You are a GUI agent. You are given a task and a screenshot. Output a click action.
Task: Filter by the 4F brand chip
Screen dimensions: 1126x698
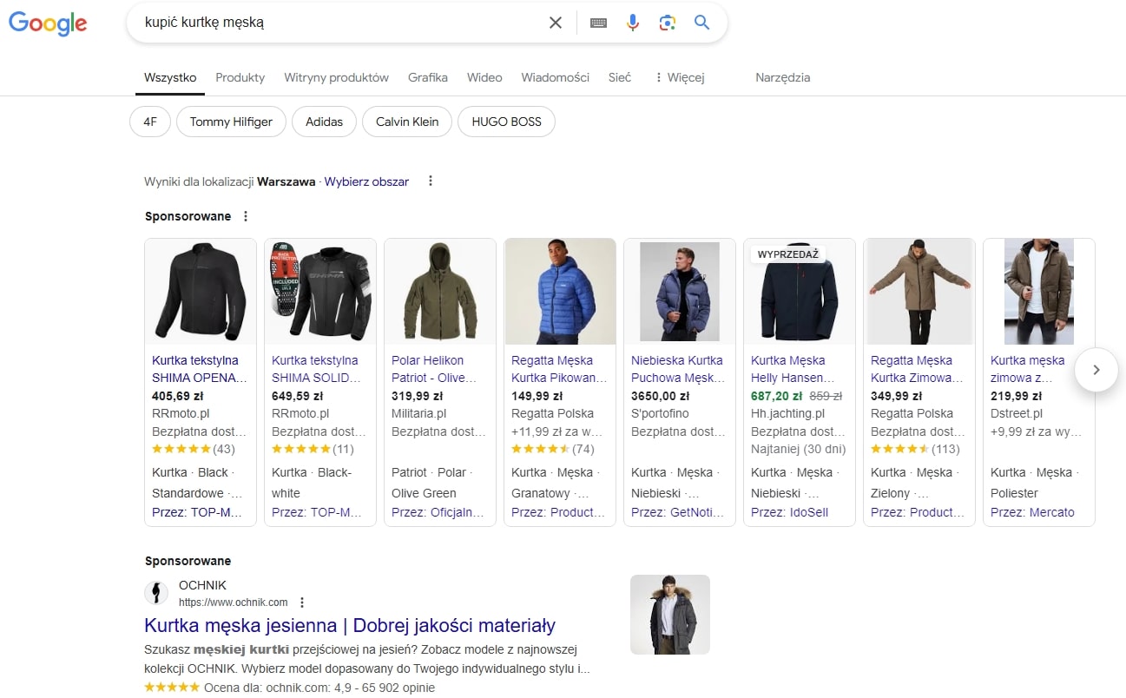[150, 122]
